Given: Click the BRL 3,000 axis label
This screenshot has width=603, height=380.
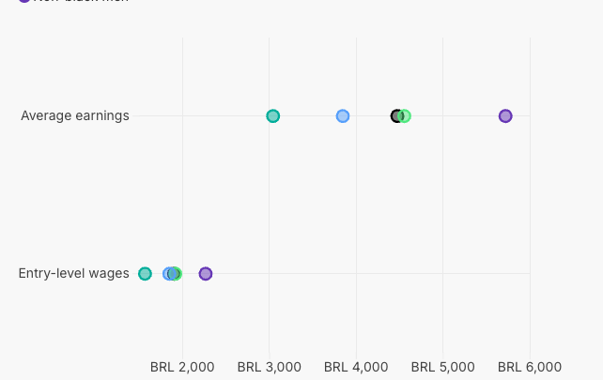Looking at the screenshot, I should (270, 367).
